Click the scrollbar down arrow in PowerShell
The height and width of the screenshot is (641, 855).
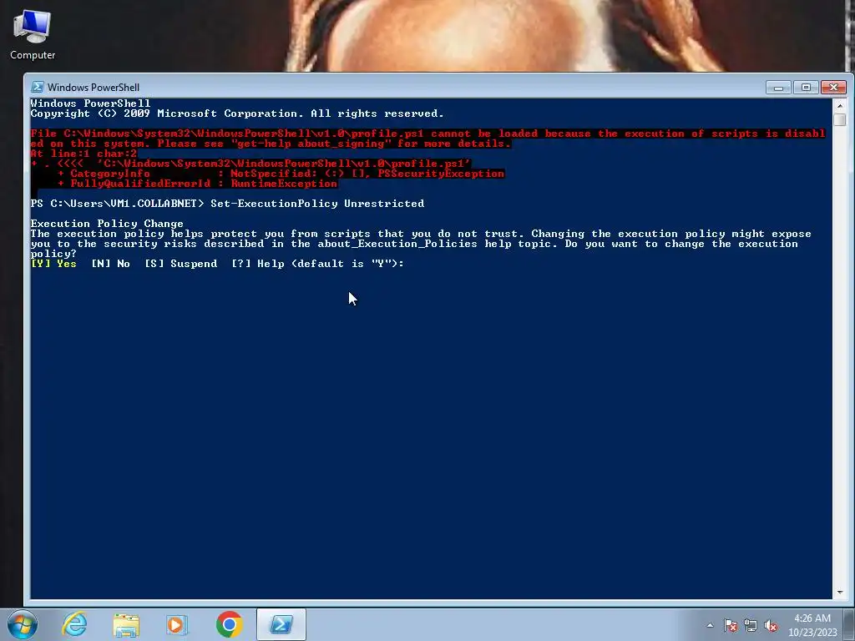[840, 593]
